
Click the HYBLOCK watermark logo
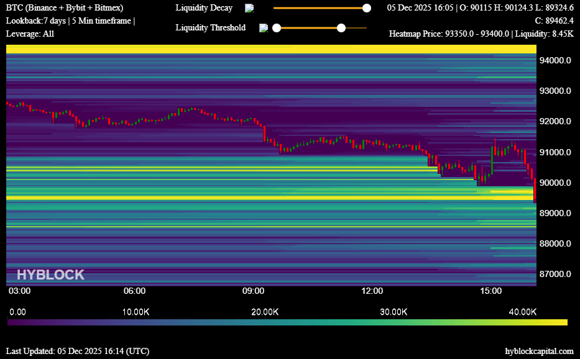(50, 275)
